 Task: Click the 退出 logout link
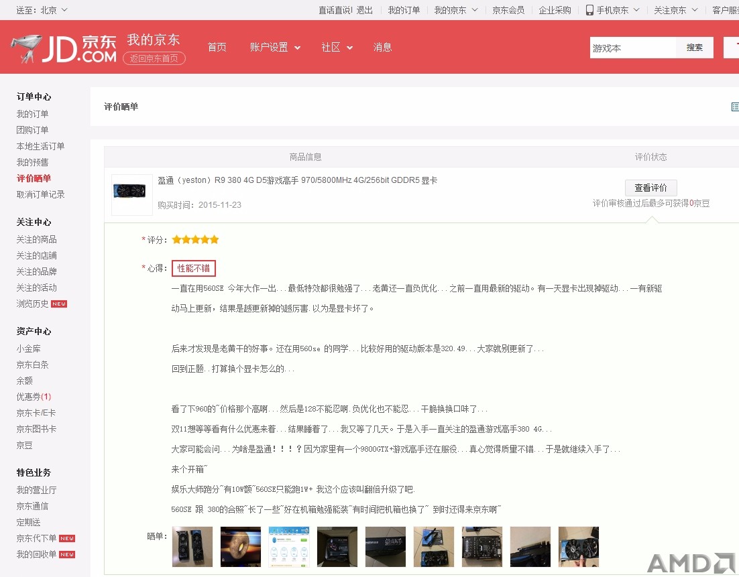click(x=364, y=10)
